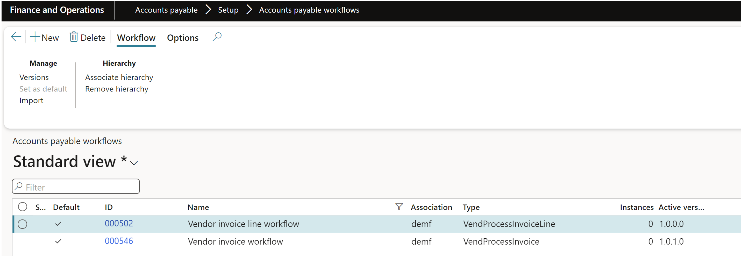The image size is (741, 256).
Task: Click Import under Manage
Action: click(x=31, y=100)
